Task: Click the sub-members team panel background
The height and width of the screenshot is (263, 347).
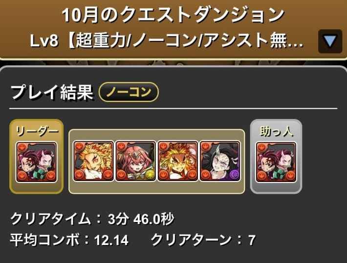Action: [157, 187]
